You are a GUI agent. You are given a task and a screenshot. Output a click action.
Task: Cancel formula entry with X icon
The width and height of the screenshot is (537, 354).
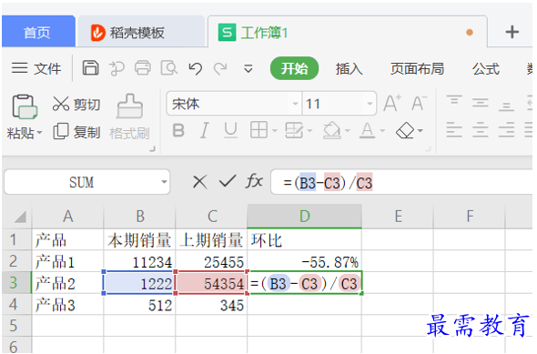(200, 181)
